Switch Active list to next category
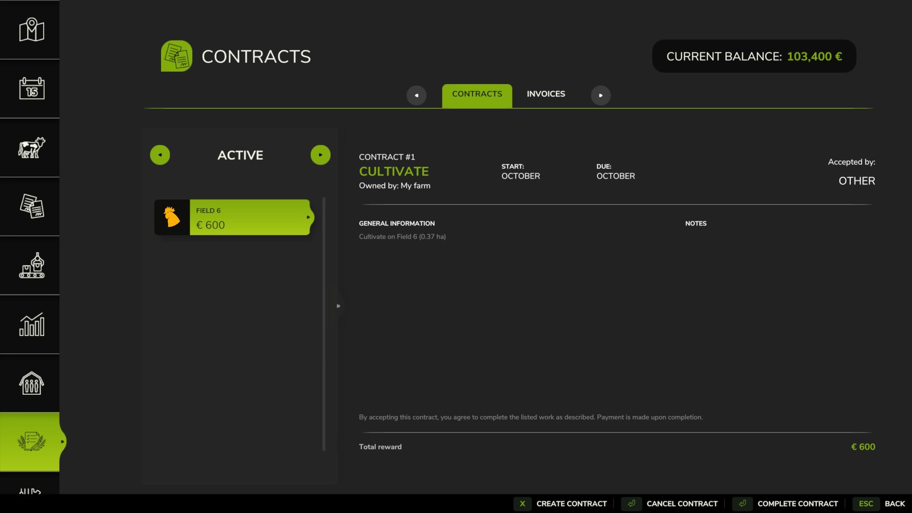 click(x=320, y=155)
